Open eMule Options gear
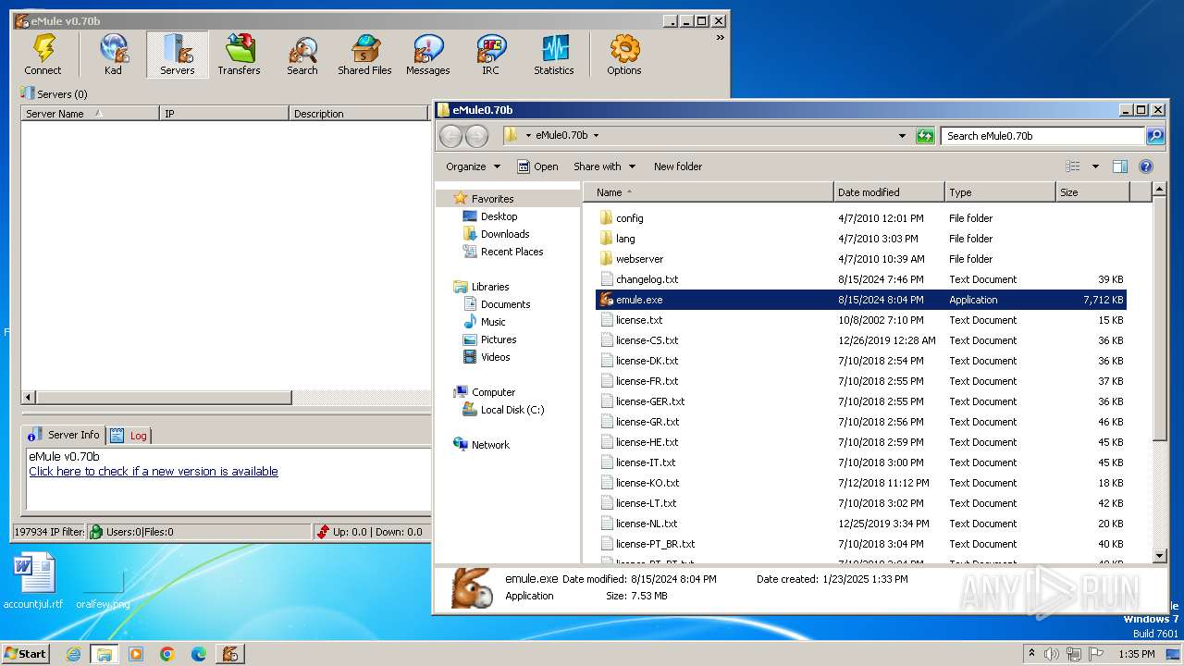Screen dimensions: 1184x666 coord(623,55)
